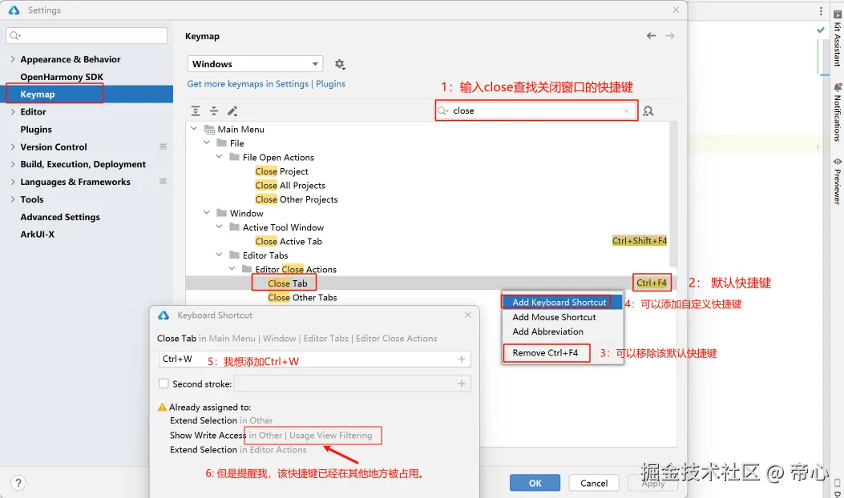Open the Windows keymap dropdown
Viewport: 844px width, 498px height.
click(255, 64)
